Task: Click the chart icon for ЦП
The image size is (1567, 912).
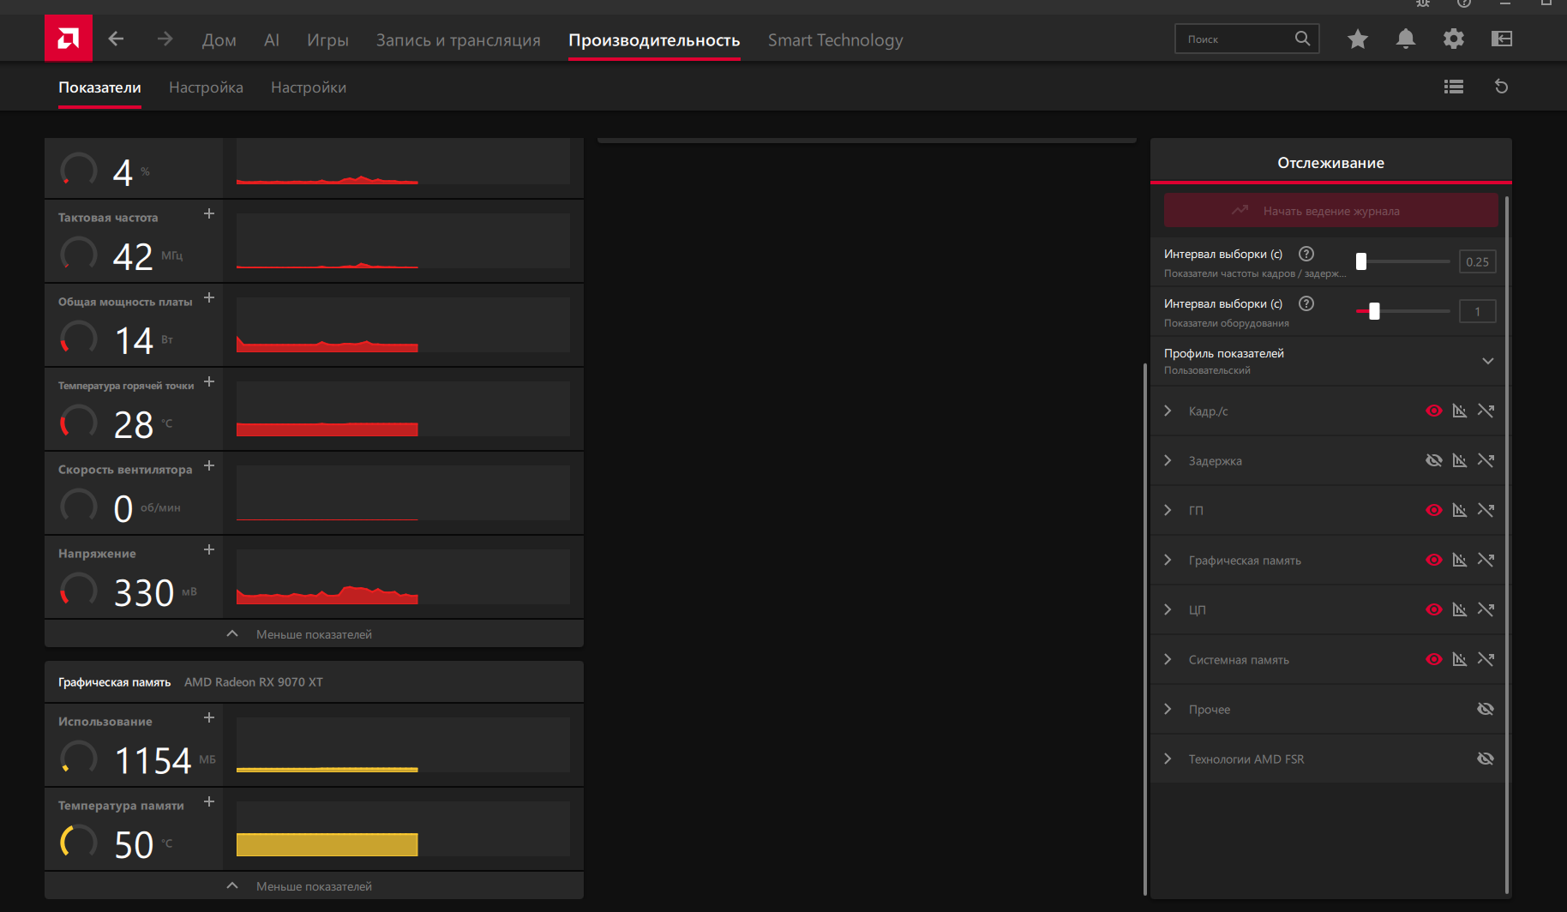Action: 1460,609
